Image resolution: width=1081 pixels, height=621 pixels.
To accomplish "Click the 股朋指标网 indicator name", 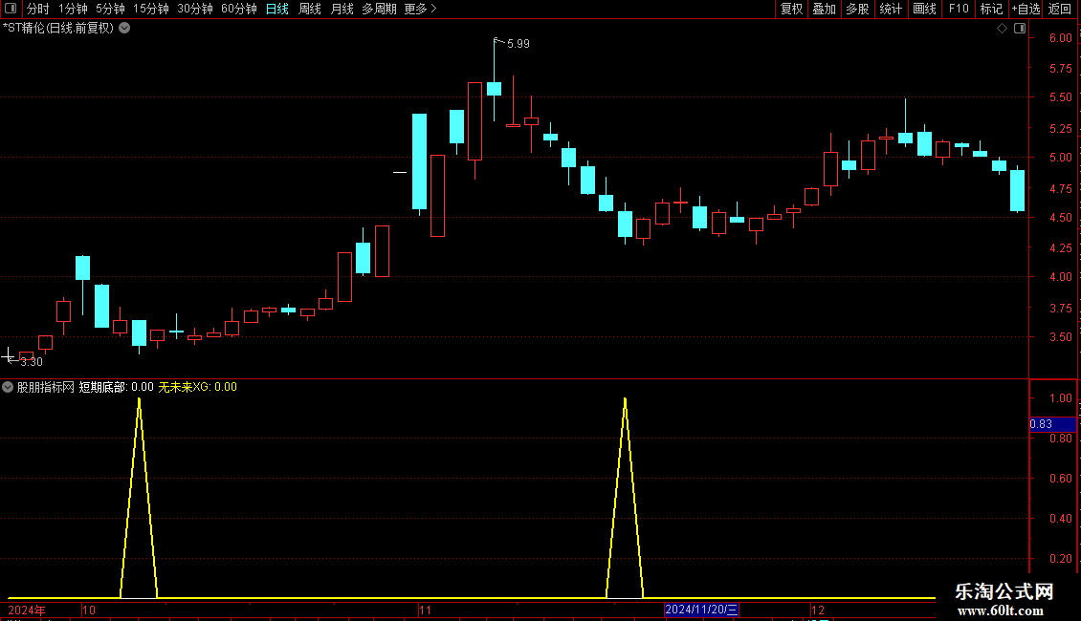I will (x=46, y=387).
